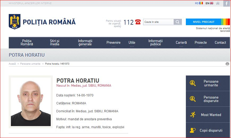This screenshot has width=231, height=138.
Task: Go to Persoane urmarite breadcrumb link
Action: (x=30, y=64)
